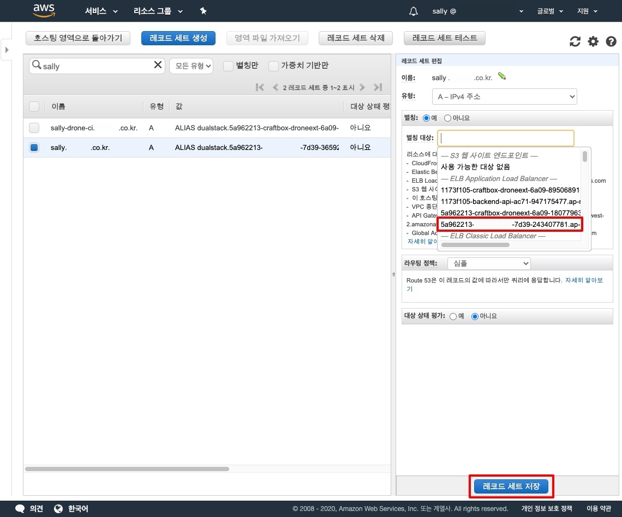The width and height of the screenshot is (622, 517).
Task: Open the help question mark icon
Action: tap(611, 41)
